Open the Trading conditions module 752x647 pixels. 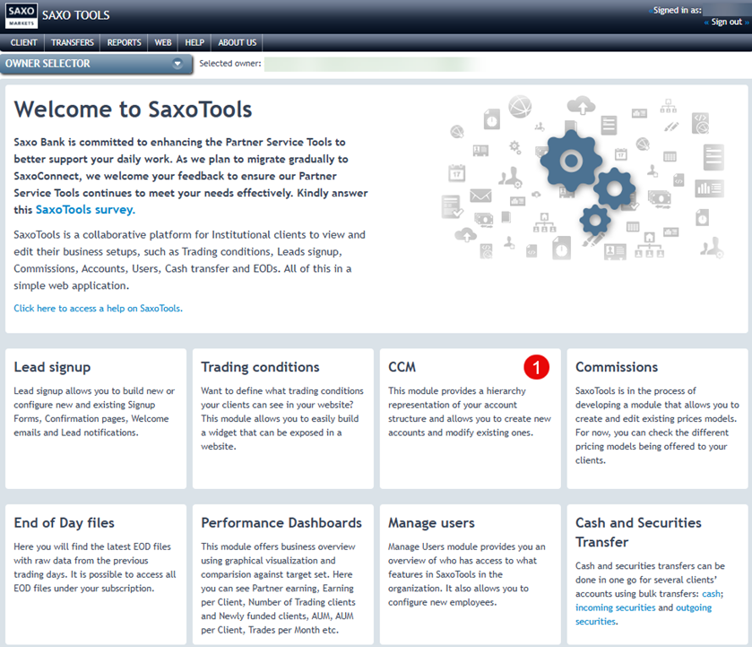[260, 367]
